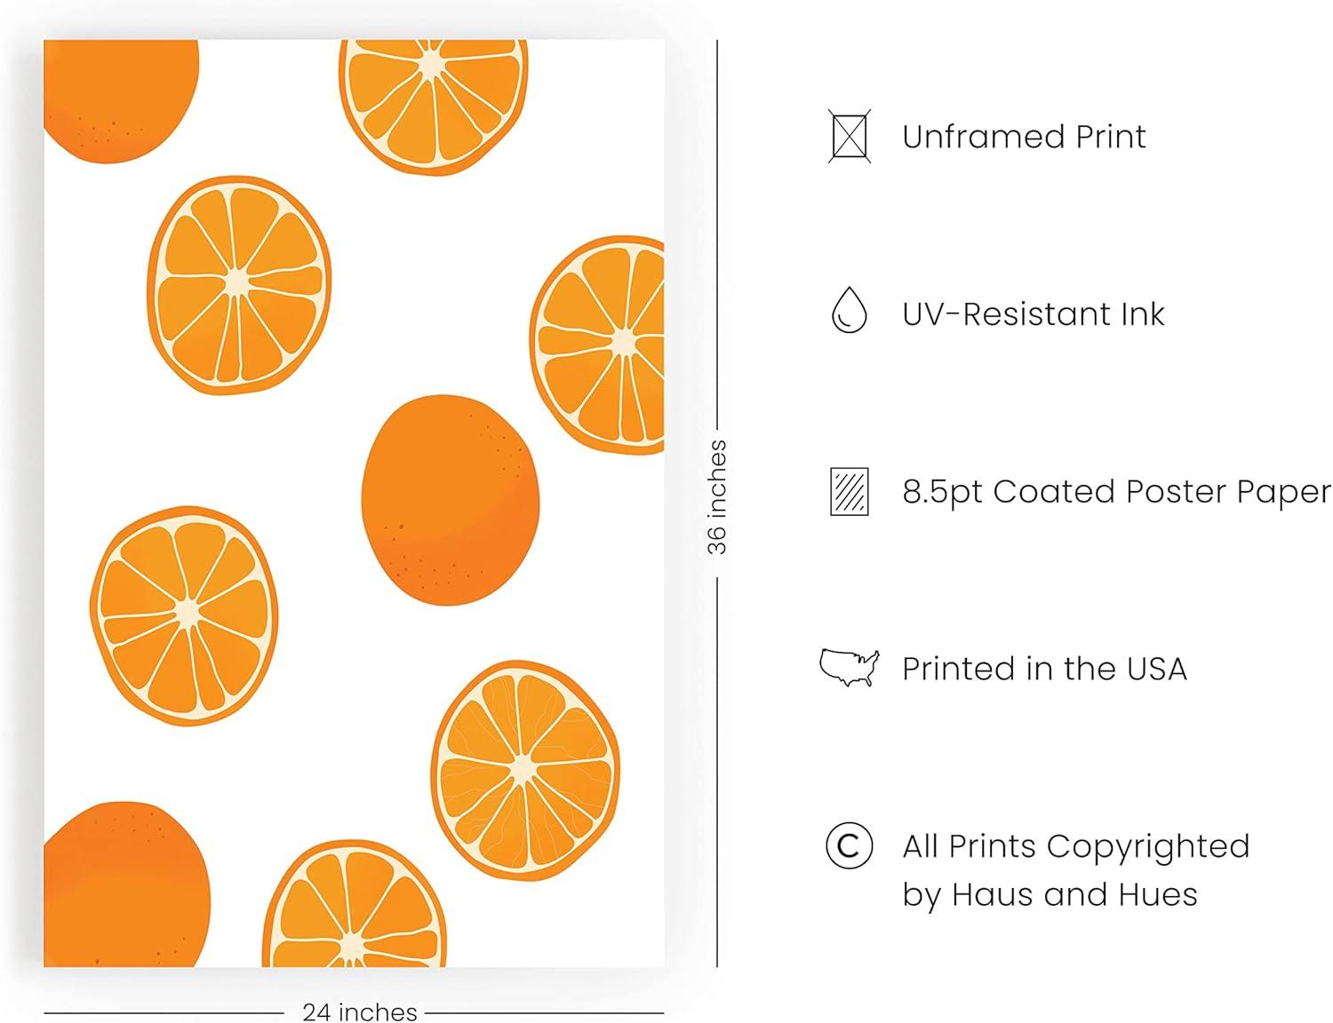The width and height of the screenshot is (1333, 1023).
Task: Click the whole orange in poster center
Action: [x=451, y=500]
